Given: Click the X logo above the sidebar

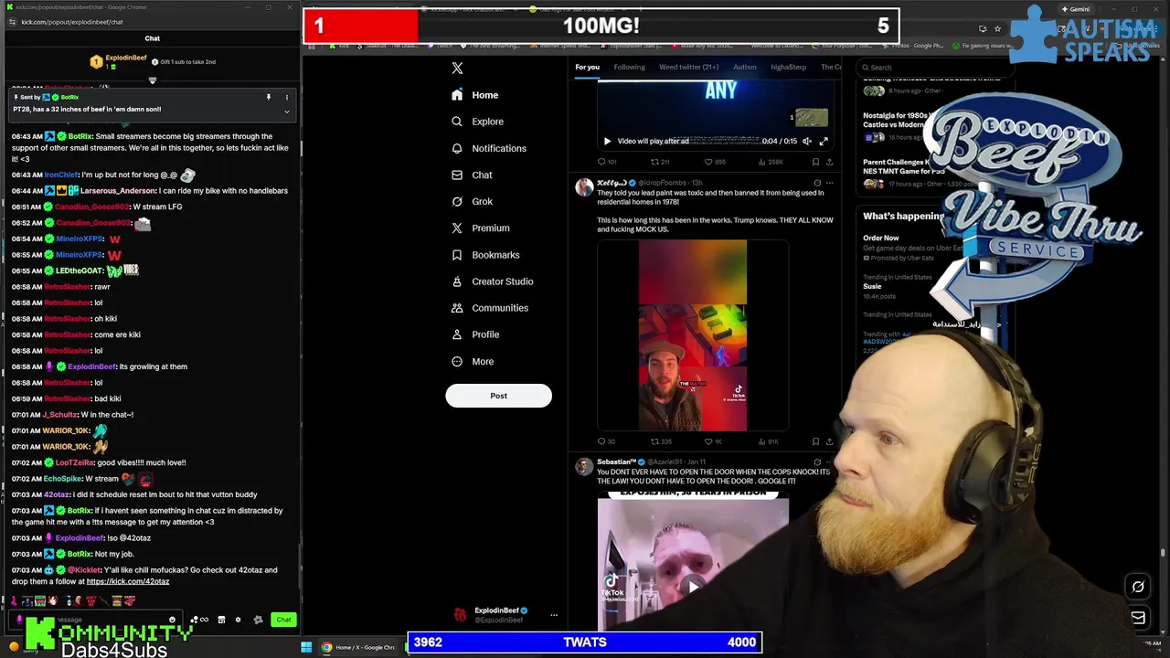Looking at the screenshot, I should (x=457, y=68).
